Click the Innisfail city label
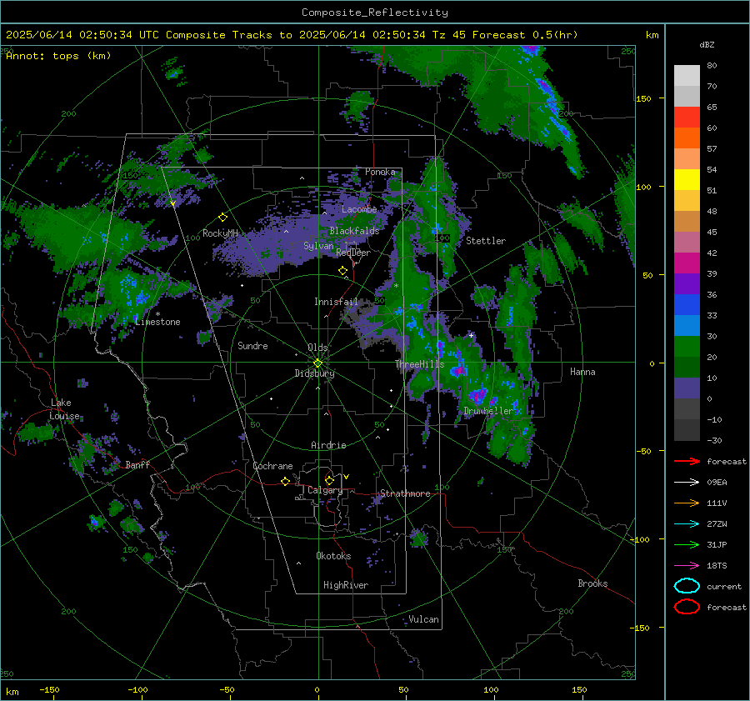Image resolution: width=750 pixels, height=701 pixels. coord(336,302)
